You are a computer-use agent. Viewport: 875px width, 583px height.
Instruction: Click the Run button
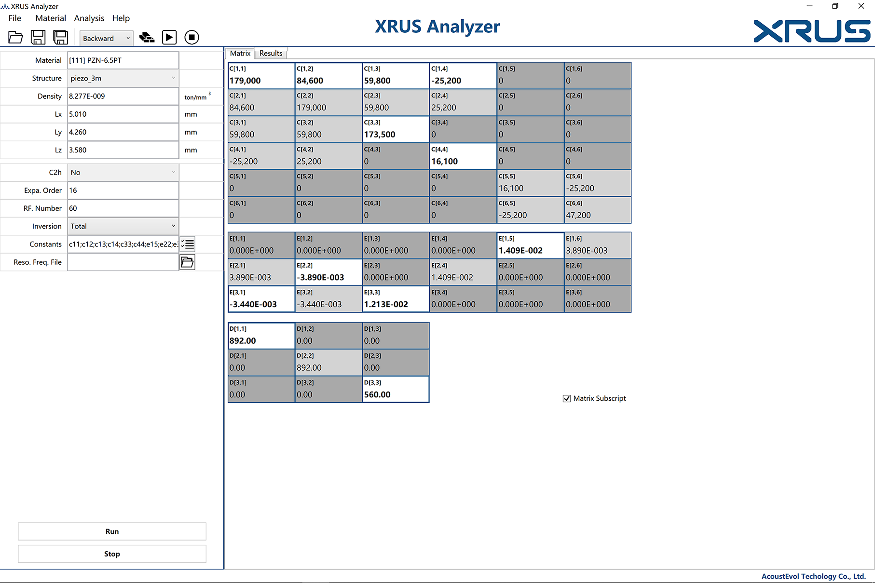click(x=112, y=531)
